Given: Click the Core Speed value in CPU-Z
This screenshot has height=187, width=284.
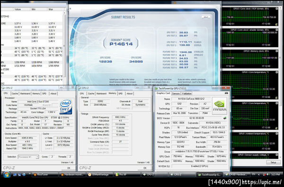Looking at the screenshot, I should click(28, 138).
